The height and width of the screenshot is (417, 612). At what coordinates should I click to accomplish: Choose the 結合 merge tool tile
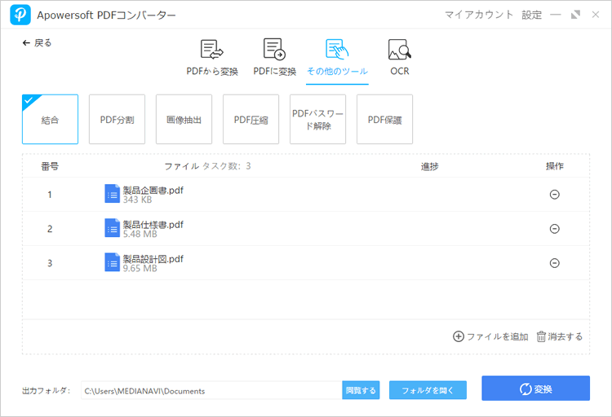coord(50,119)
